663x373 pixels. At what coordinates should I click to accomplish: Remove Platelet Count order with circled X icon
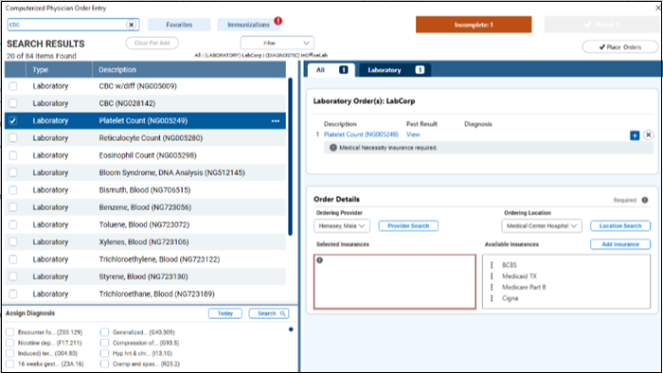coord(648,135)
